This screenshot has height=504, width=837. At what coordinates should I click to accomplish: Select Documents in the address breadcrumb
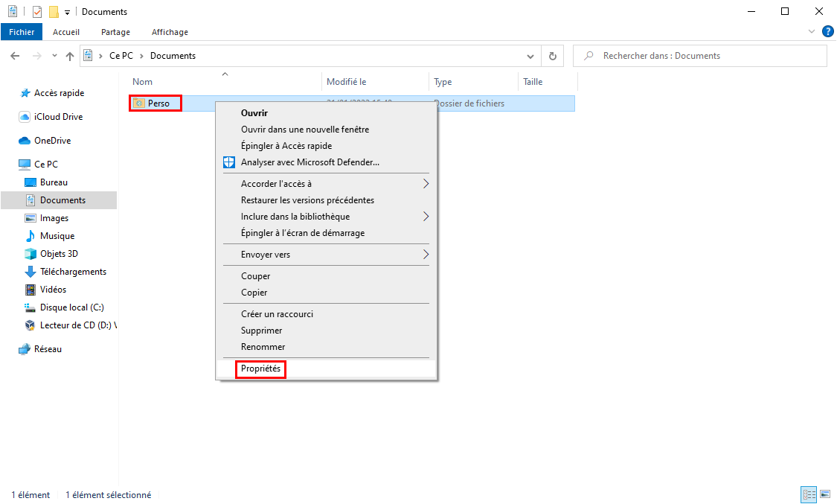pyautogui.click(x=173, y=56)
